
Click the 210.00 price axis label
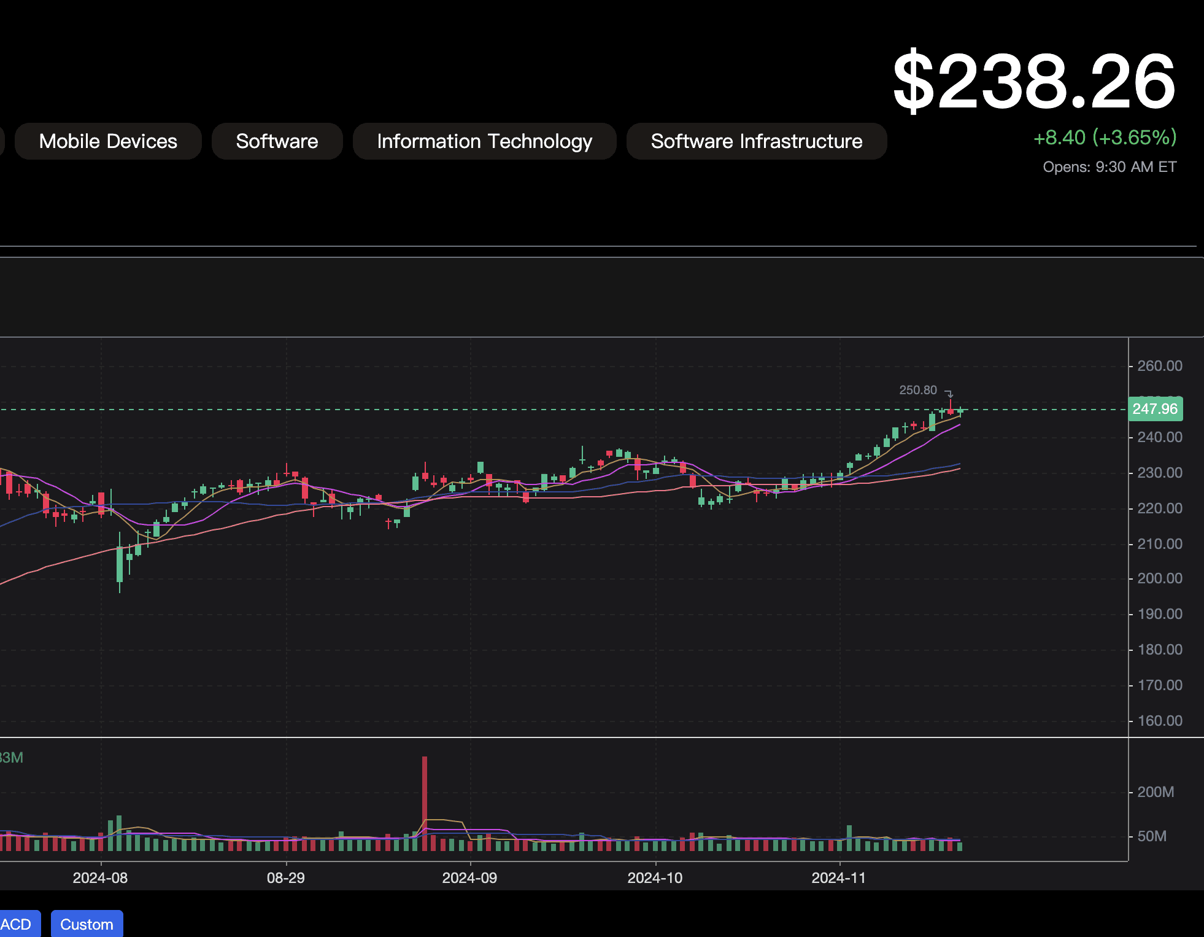(1160, 544)
